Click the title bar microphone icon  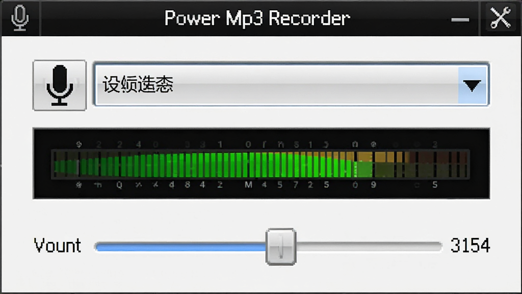[20, 18]
